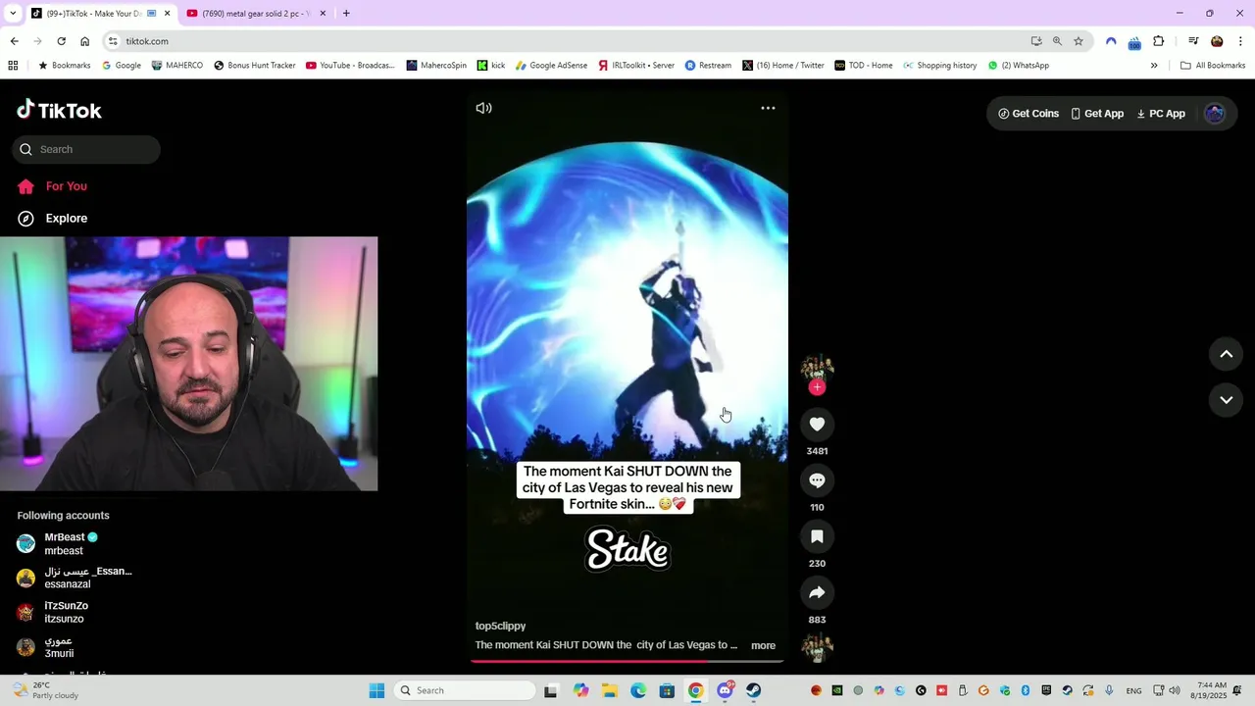The width and height of the screenshot is (1255, 706).
Task: Expand caption with 'more' link
Action: tap(763, 645)
